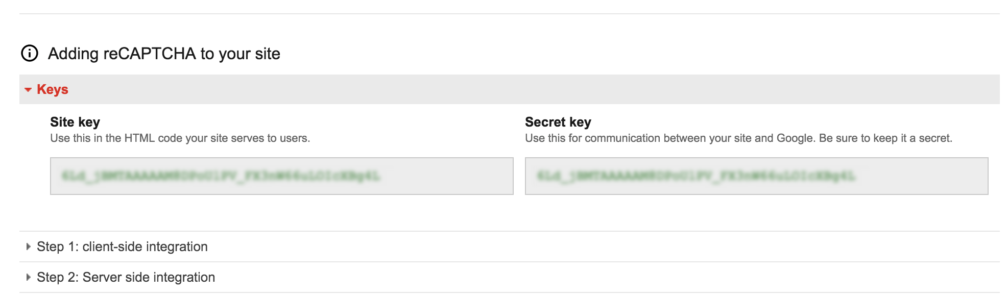
Task: Click the Step 1 row empty area
Action: [603, 247]
